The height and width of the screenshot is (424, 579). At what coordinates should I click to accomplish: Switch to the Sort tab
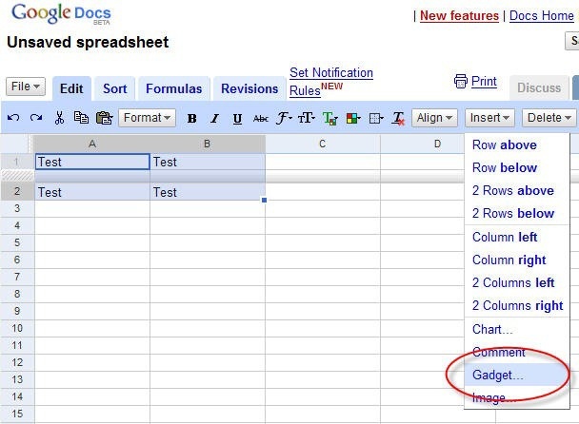115,88
